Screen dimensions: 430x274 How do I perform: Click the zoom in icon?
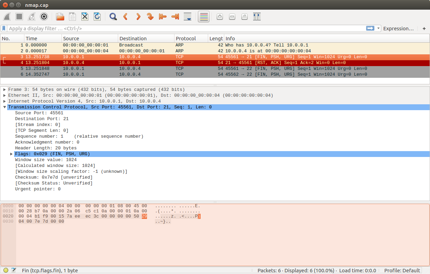coord(220,17)
